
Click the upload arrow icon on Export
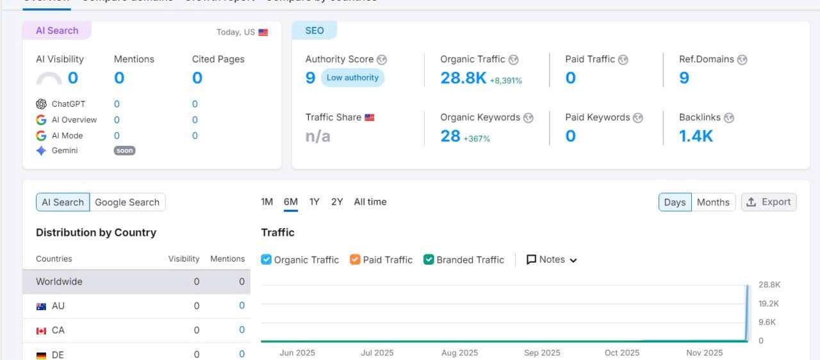(752, 202)
